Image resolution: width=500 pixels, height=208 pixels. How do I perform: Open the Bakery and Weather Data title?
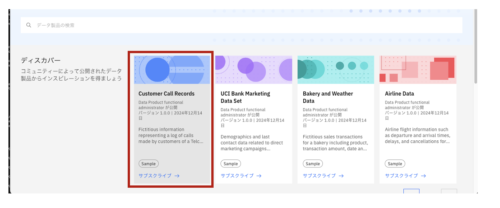pos(328,97)
